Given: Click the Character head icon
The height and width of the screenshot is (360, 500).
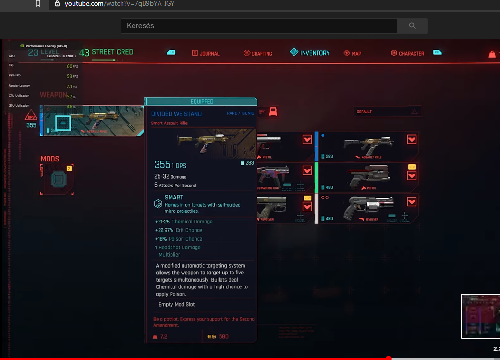Looking at the screenshot, I should 394,53.
